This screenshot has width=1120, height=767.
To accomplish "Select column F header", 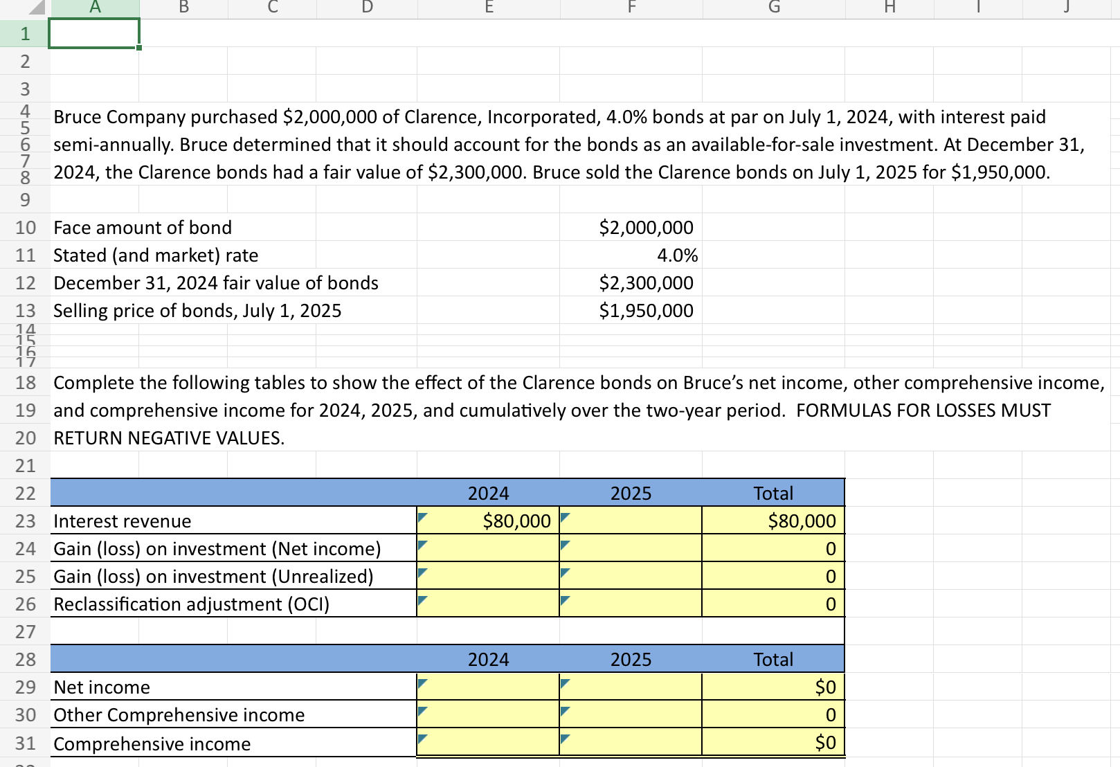I will click(631, 7).
